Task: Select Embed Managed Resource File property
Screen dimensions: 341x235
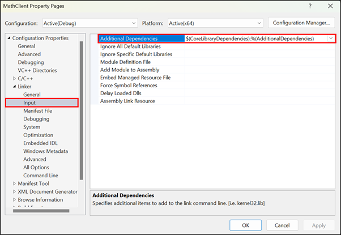Action: tap(135, 78)
